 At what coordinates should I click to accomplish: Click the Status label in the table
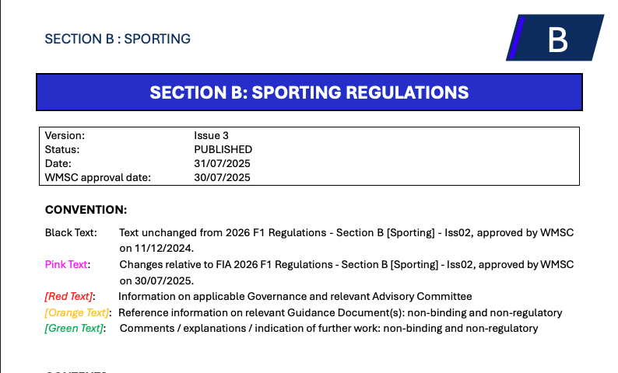(x=62, y=149)
